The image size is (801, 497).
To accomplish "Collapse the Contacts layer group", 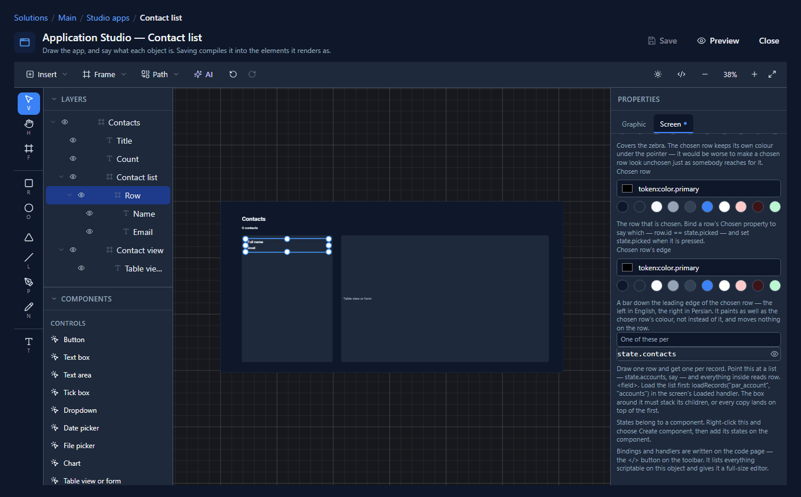I will coord(53,122).
